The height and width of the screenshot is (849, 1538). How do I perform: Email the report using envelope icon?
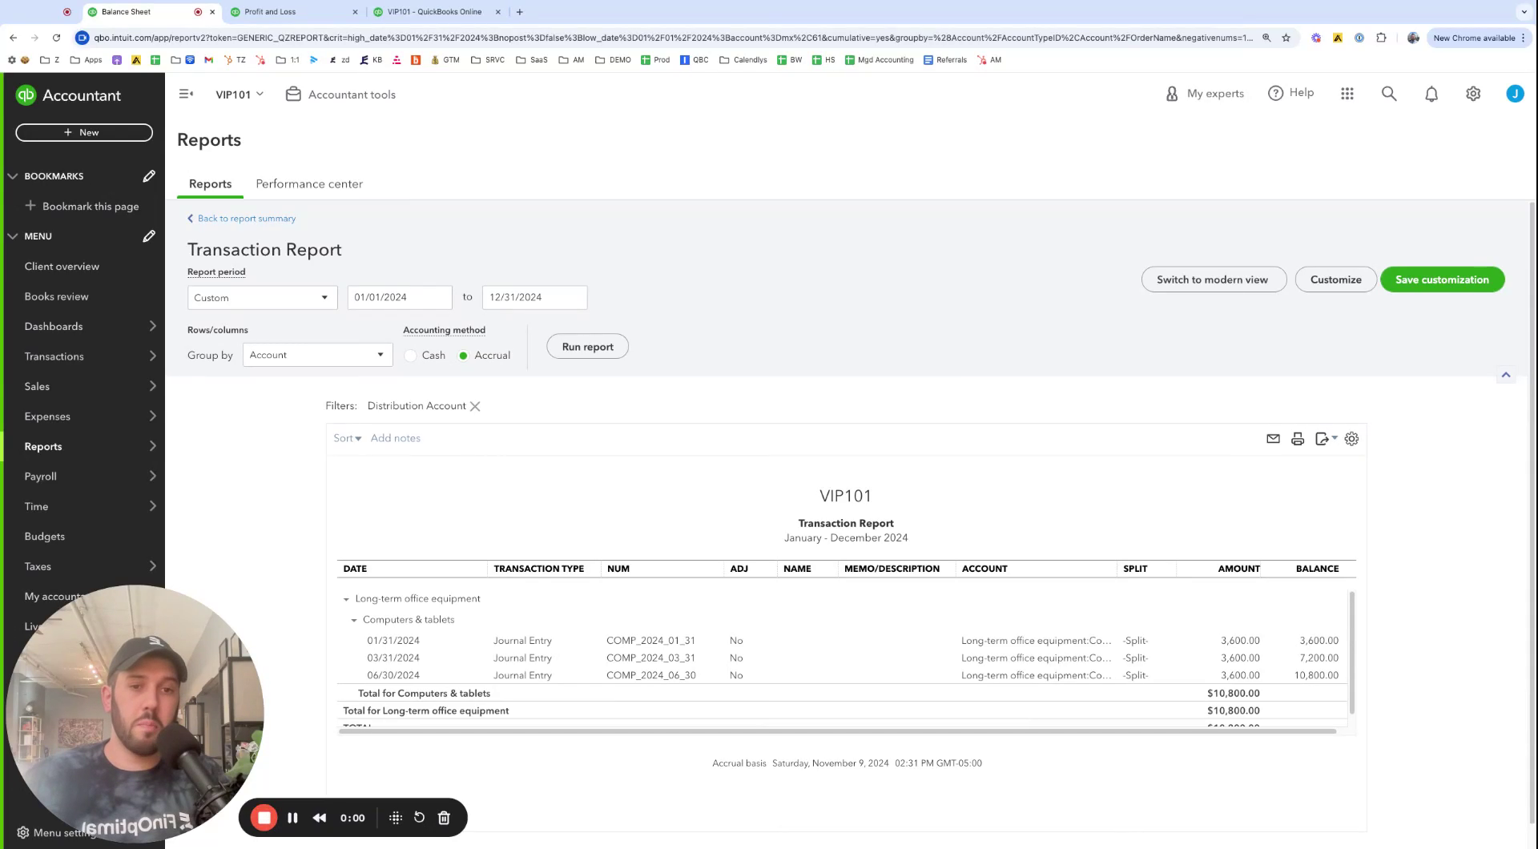1273,439
